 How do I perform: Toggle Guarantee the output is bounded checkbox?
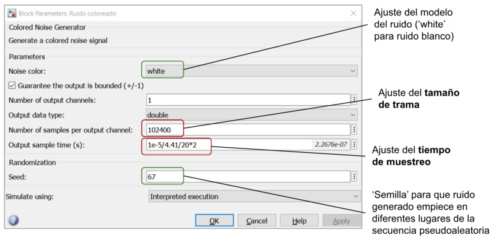click(12, 85)
